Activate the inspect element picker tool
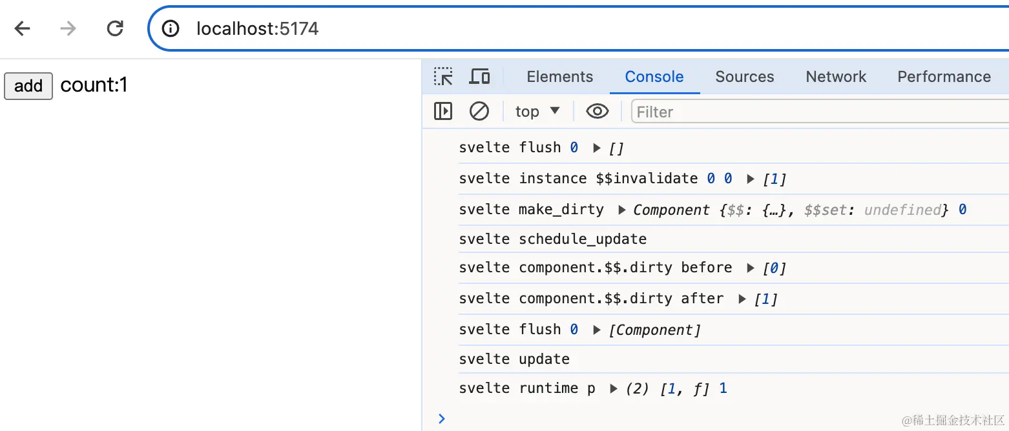 443,77
